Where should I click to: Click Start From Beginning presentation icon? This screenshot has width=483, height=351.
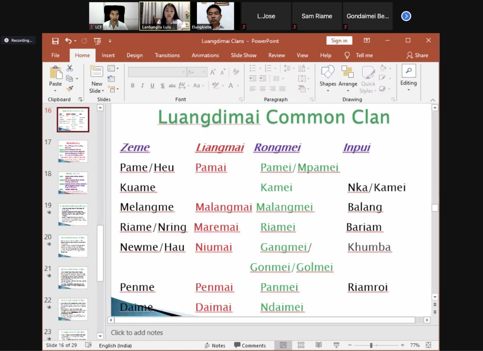click(x=98, y=41)
